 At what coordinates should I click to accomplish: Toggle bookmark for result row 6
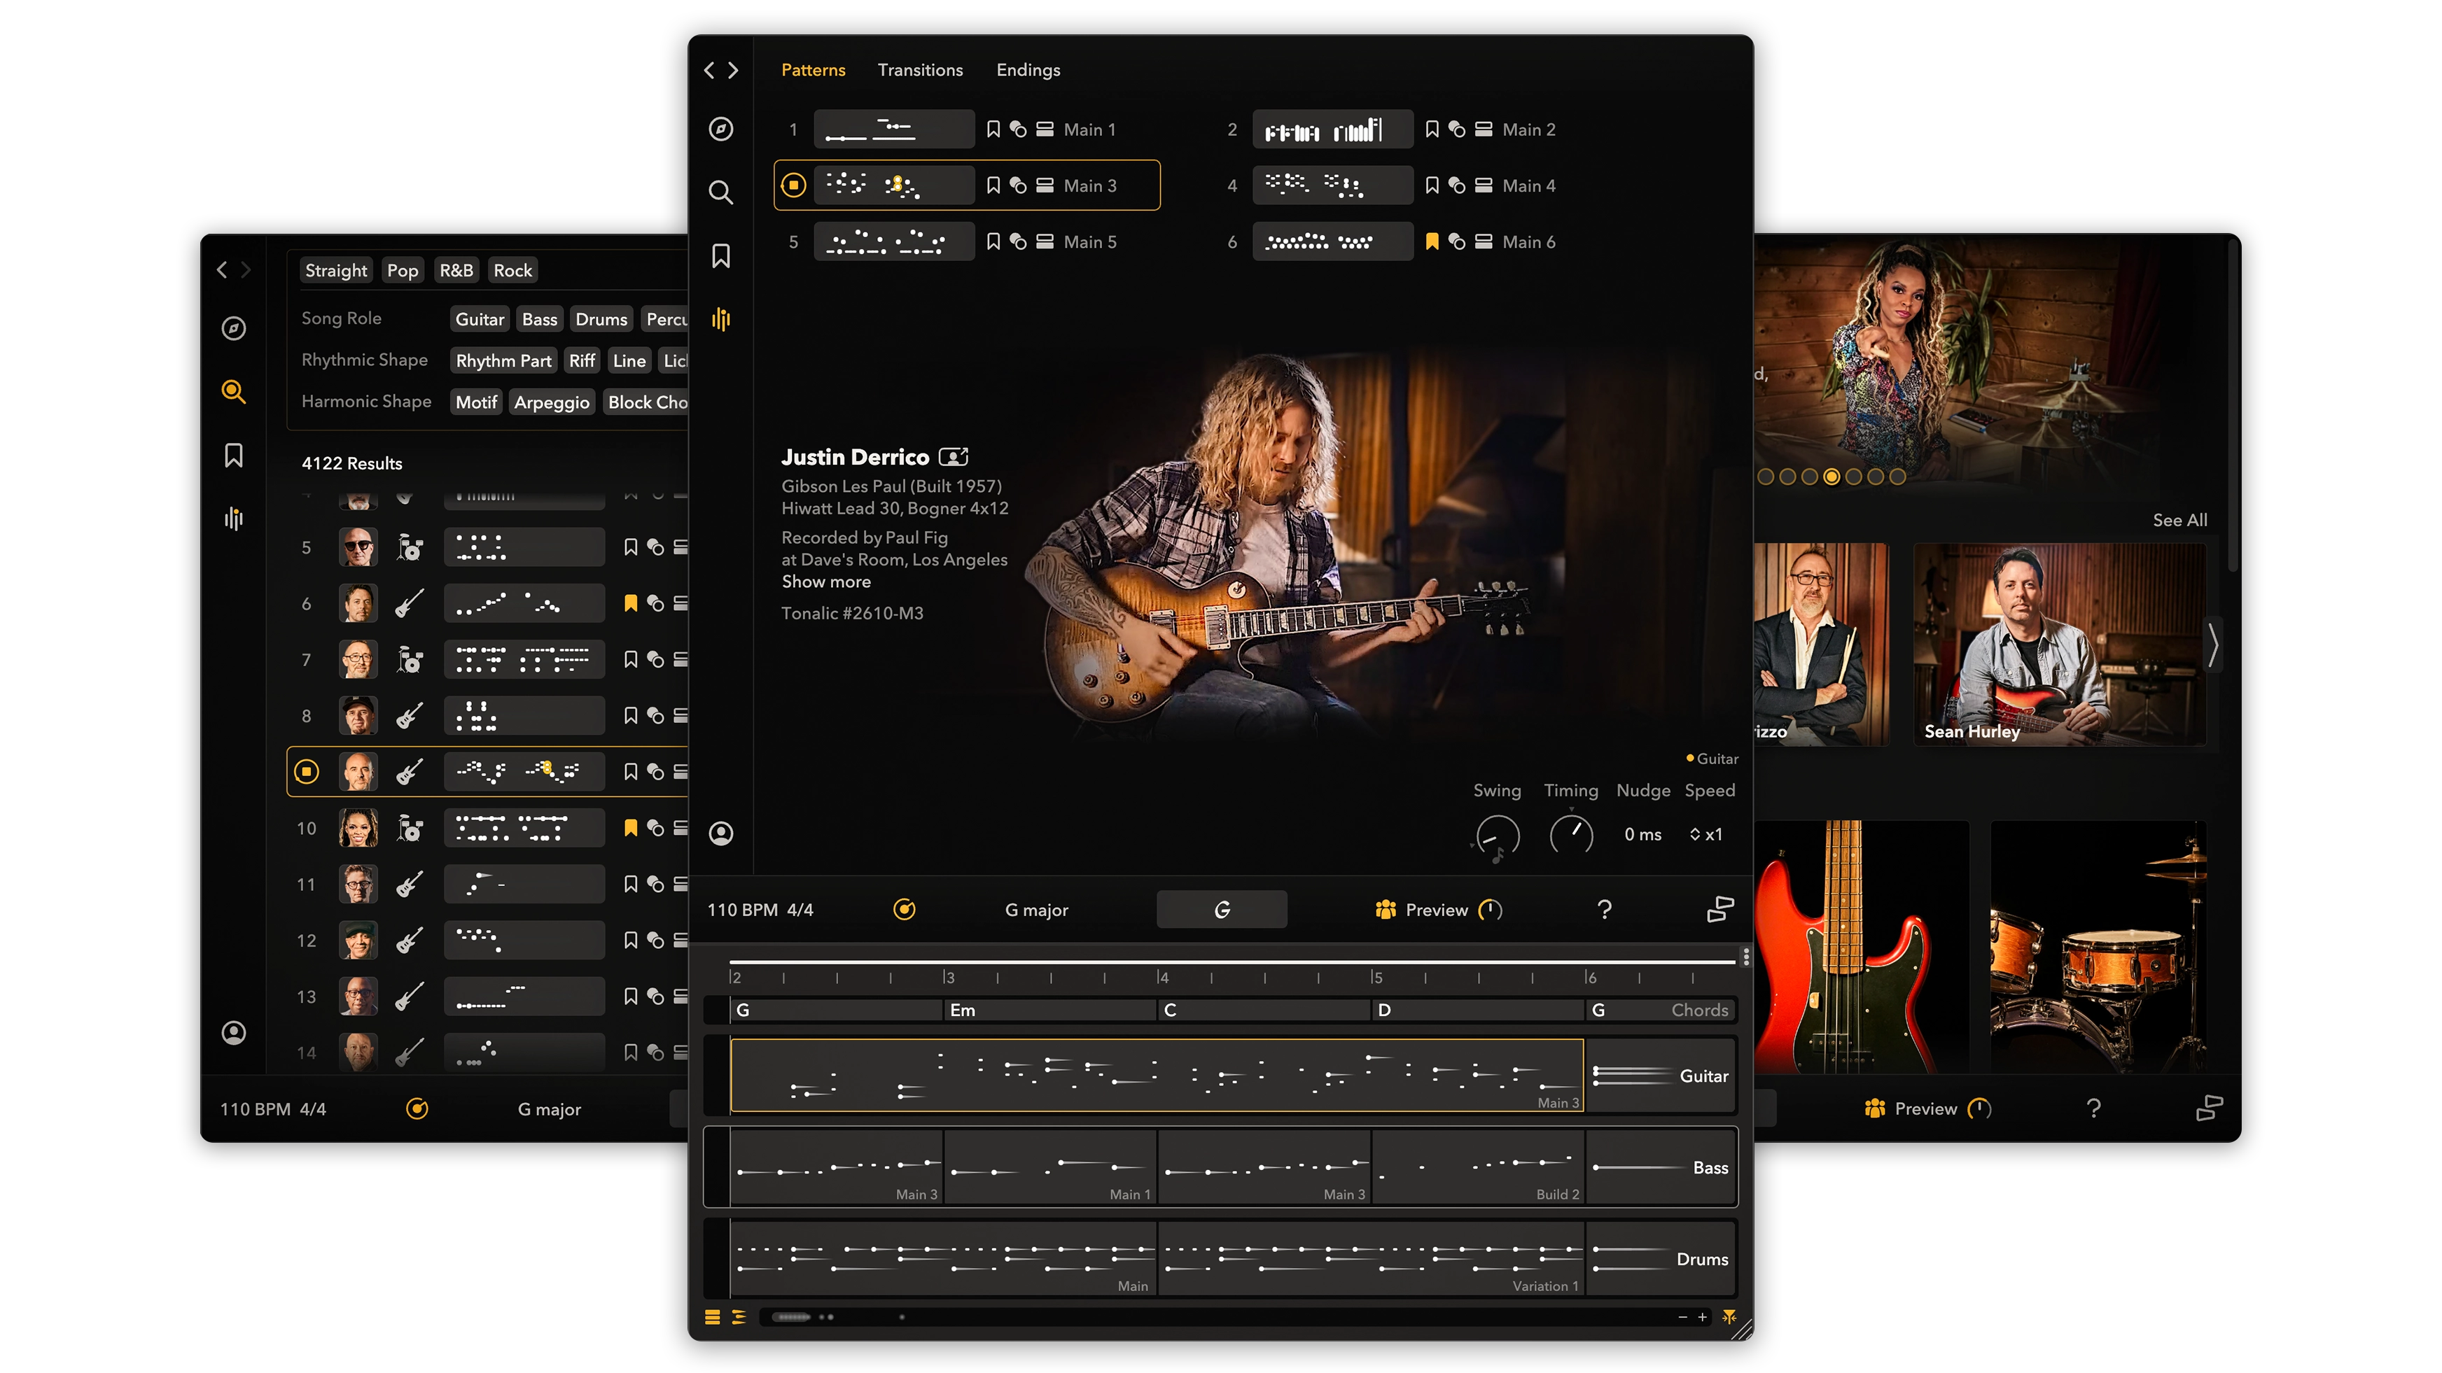pos(630,603)
